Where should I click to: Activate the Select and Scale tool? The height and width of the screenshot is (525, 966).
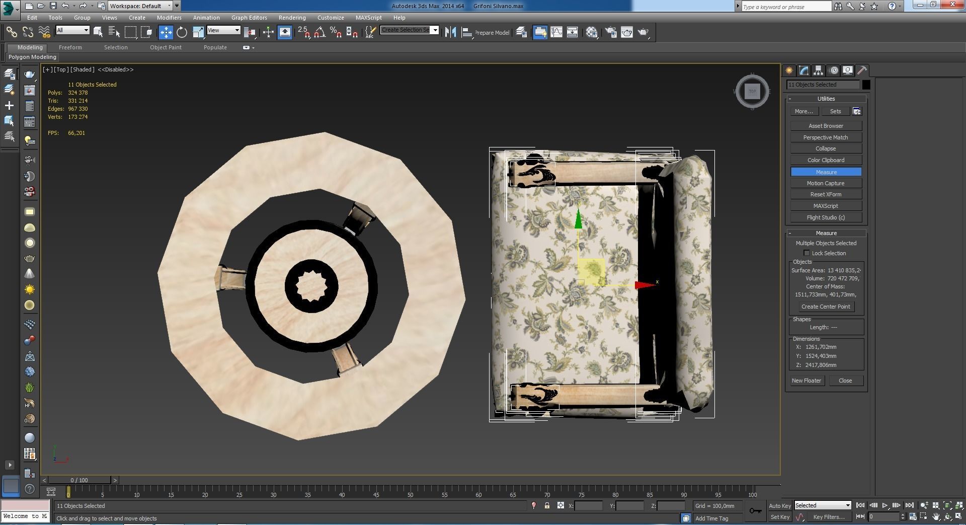coord(198,32)
